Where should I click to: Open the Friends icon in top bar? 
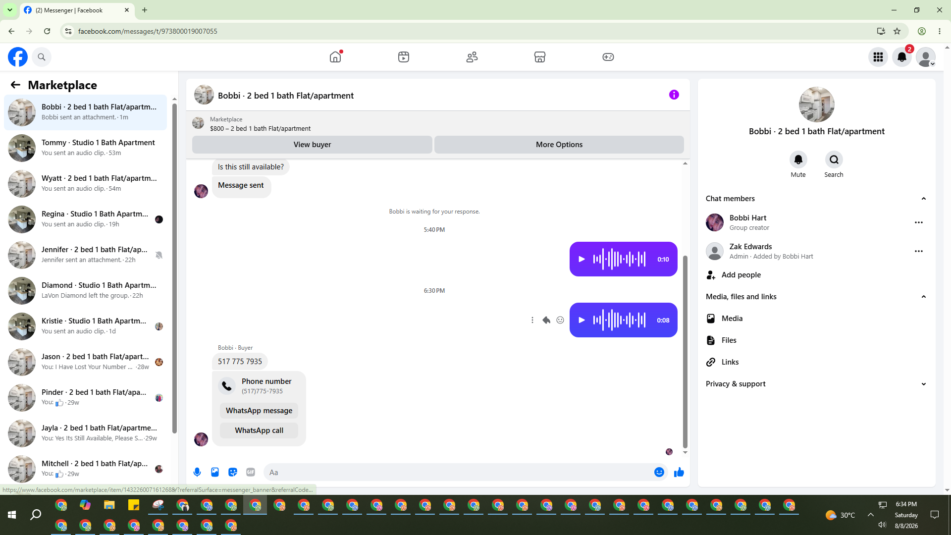click(472, 57)
